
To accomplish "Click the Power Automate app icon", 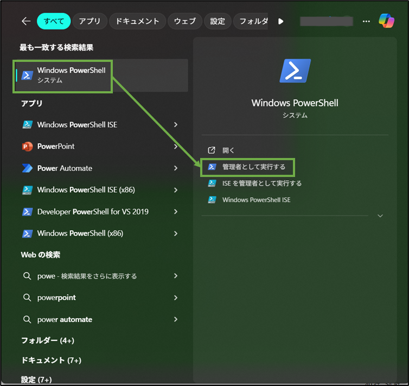I will [x=27, y=168].
